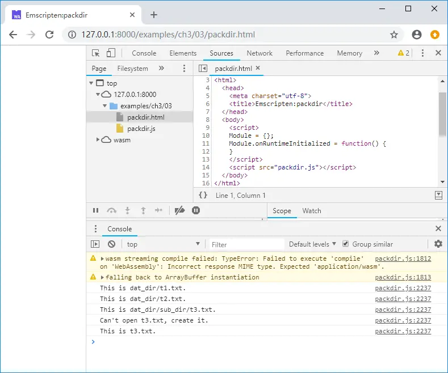Open the Memory tab
This screenshot has width=448, height=373.
pos(349,53)
